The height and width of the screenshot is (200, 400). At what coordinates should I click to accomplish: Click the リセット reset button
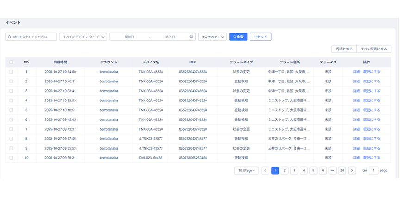point(260,37)
